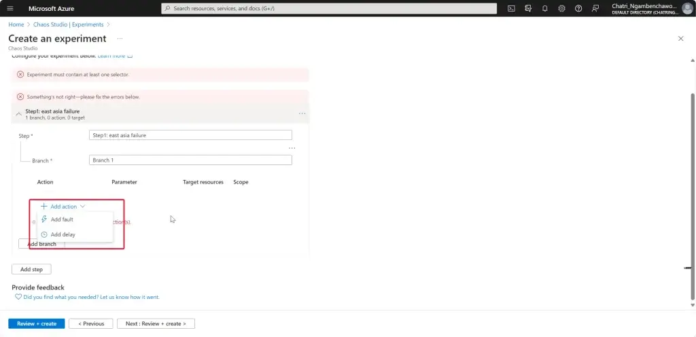This screenshot has height=337, width=696.
Task: Open the notifications bell
Action: click(x=545, y=8)
